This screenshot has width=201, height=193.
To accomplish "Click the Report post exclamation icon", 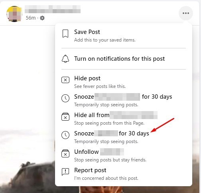I will 65,172.
